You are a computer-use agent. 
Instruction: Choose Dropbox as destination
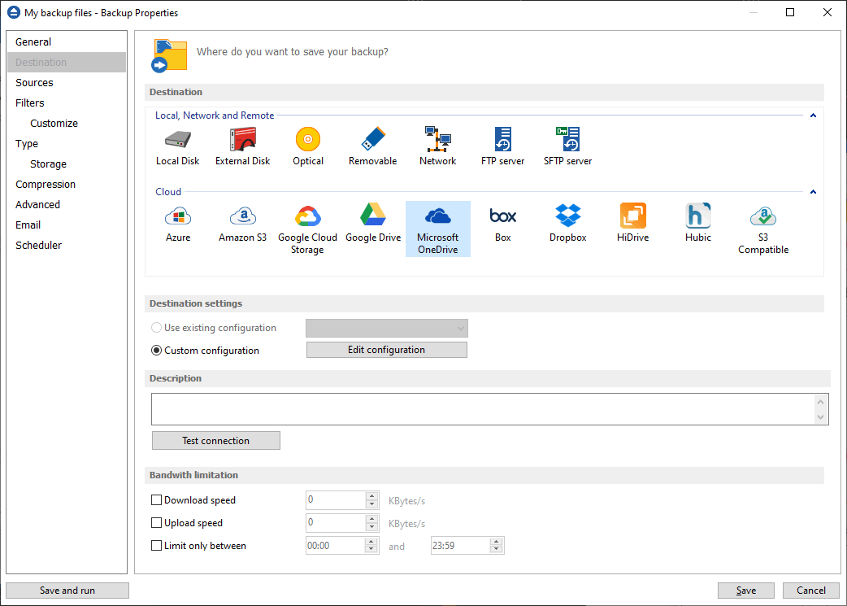click(567, 224)
